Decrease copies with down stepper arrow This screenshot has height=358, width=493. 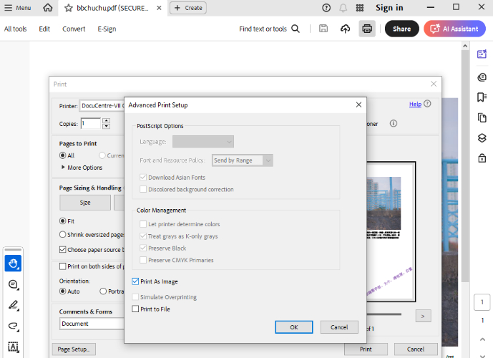coord(107,126)
